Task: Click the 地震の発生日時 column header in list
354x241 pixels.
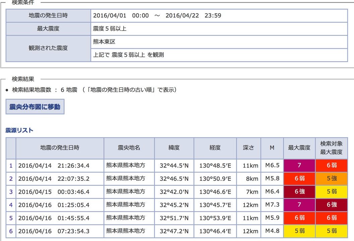Action: tap(60, 148)
